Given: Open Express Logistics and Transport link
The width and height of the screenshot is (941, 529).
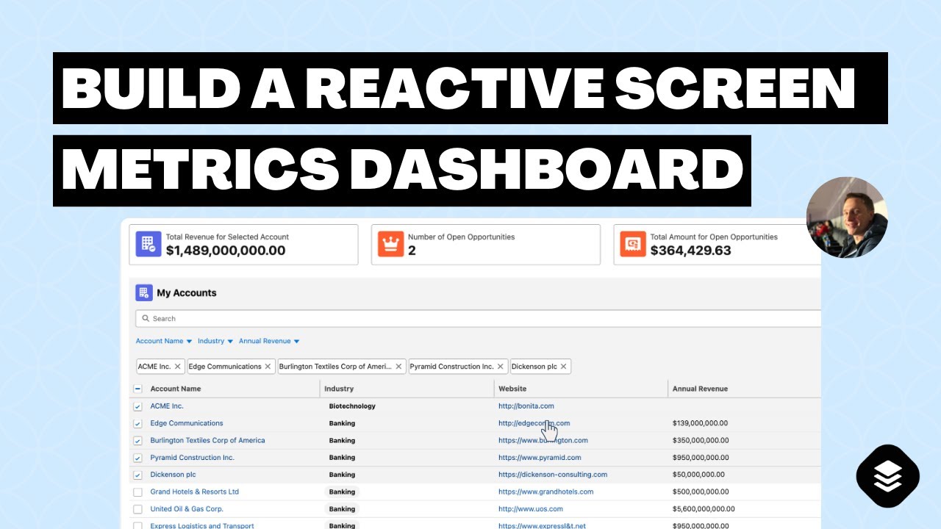Looking at the screenshot, I should pos(202,525).
